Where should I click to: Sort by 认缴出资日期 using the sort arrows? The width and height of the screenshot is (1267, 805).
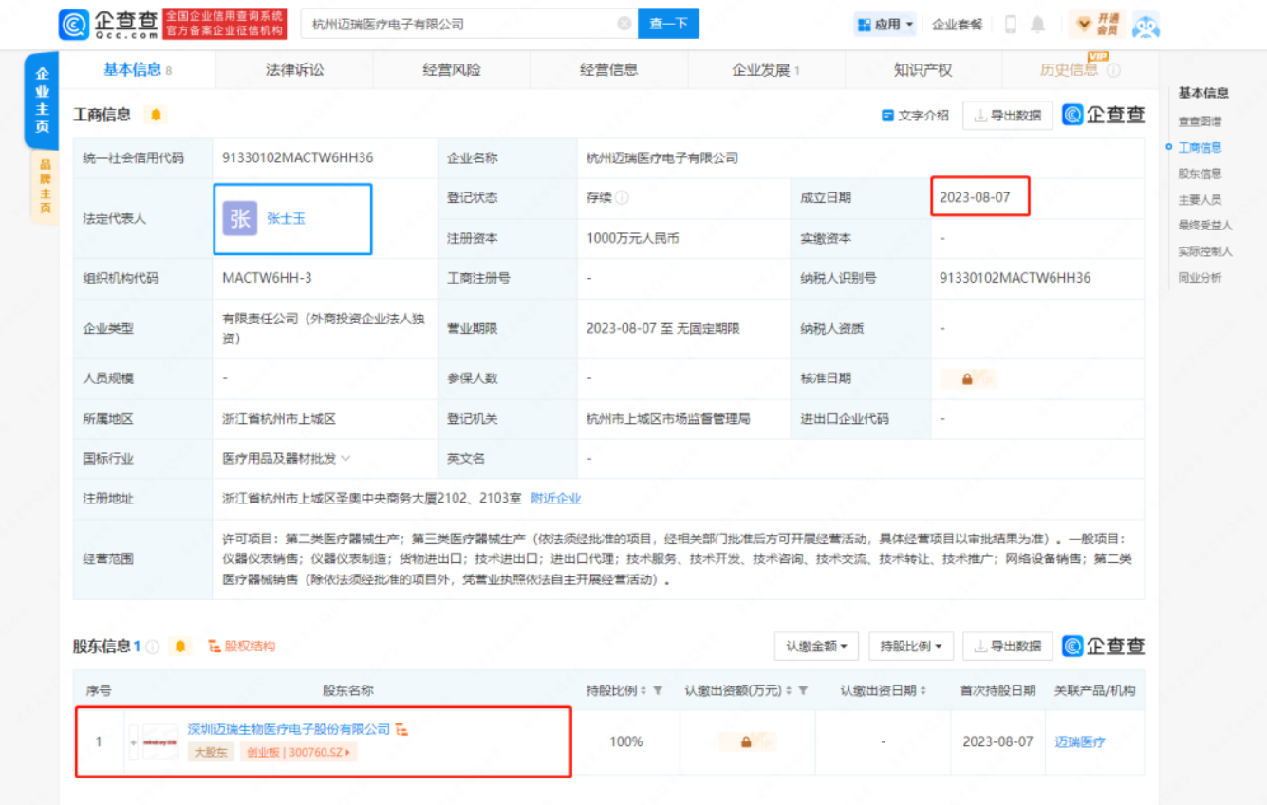coord(922,690)
